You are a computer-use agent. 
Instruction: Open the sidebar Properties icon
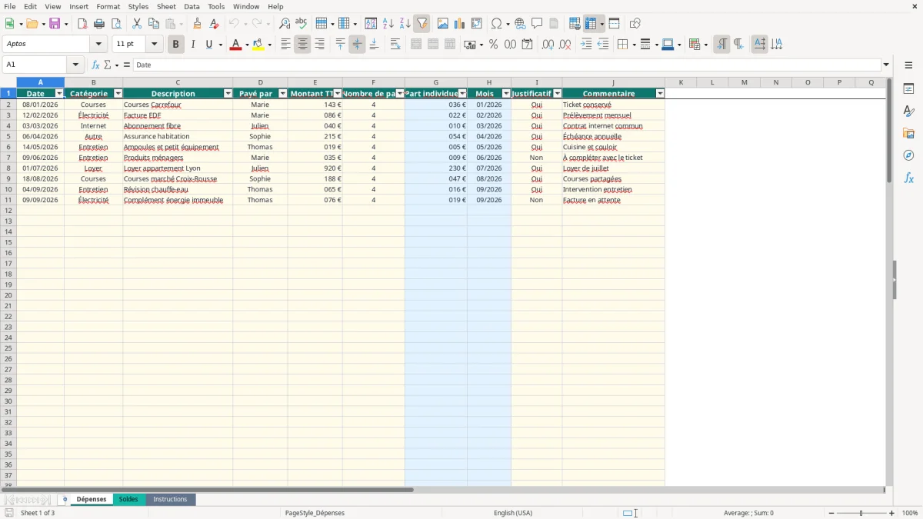click(x=908, y=89)
